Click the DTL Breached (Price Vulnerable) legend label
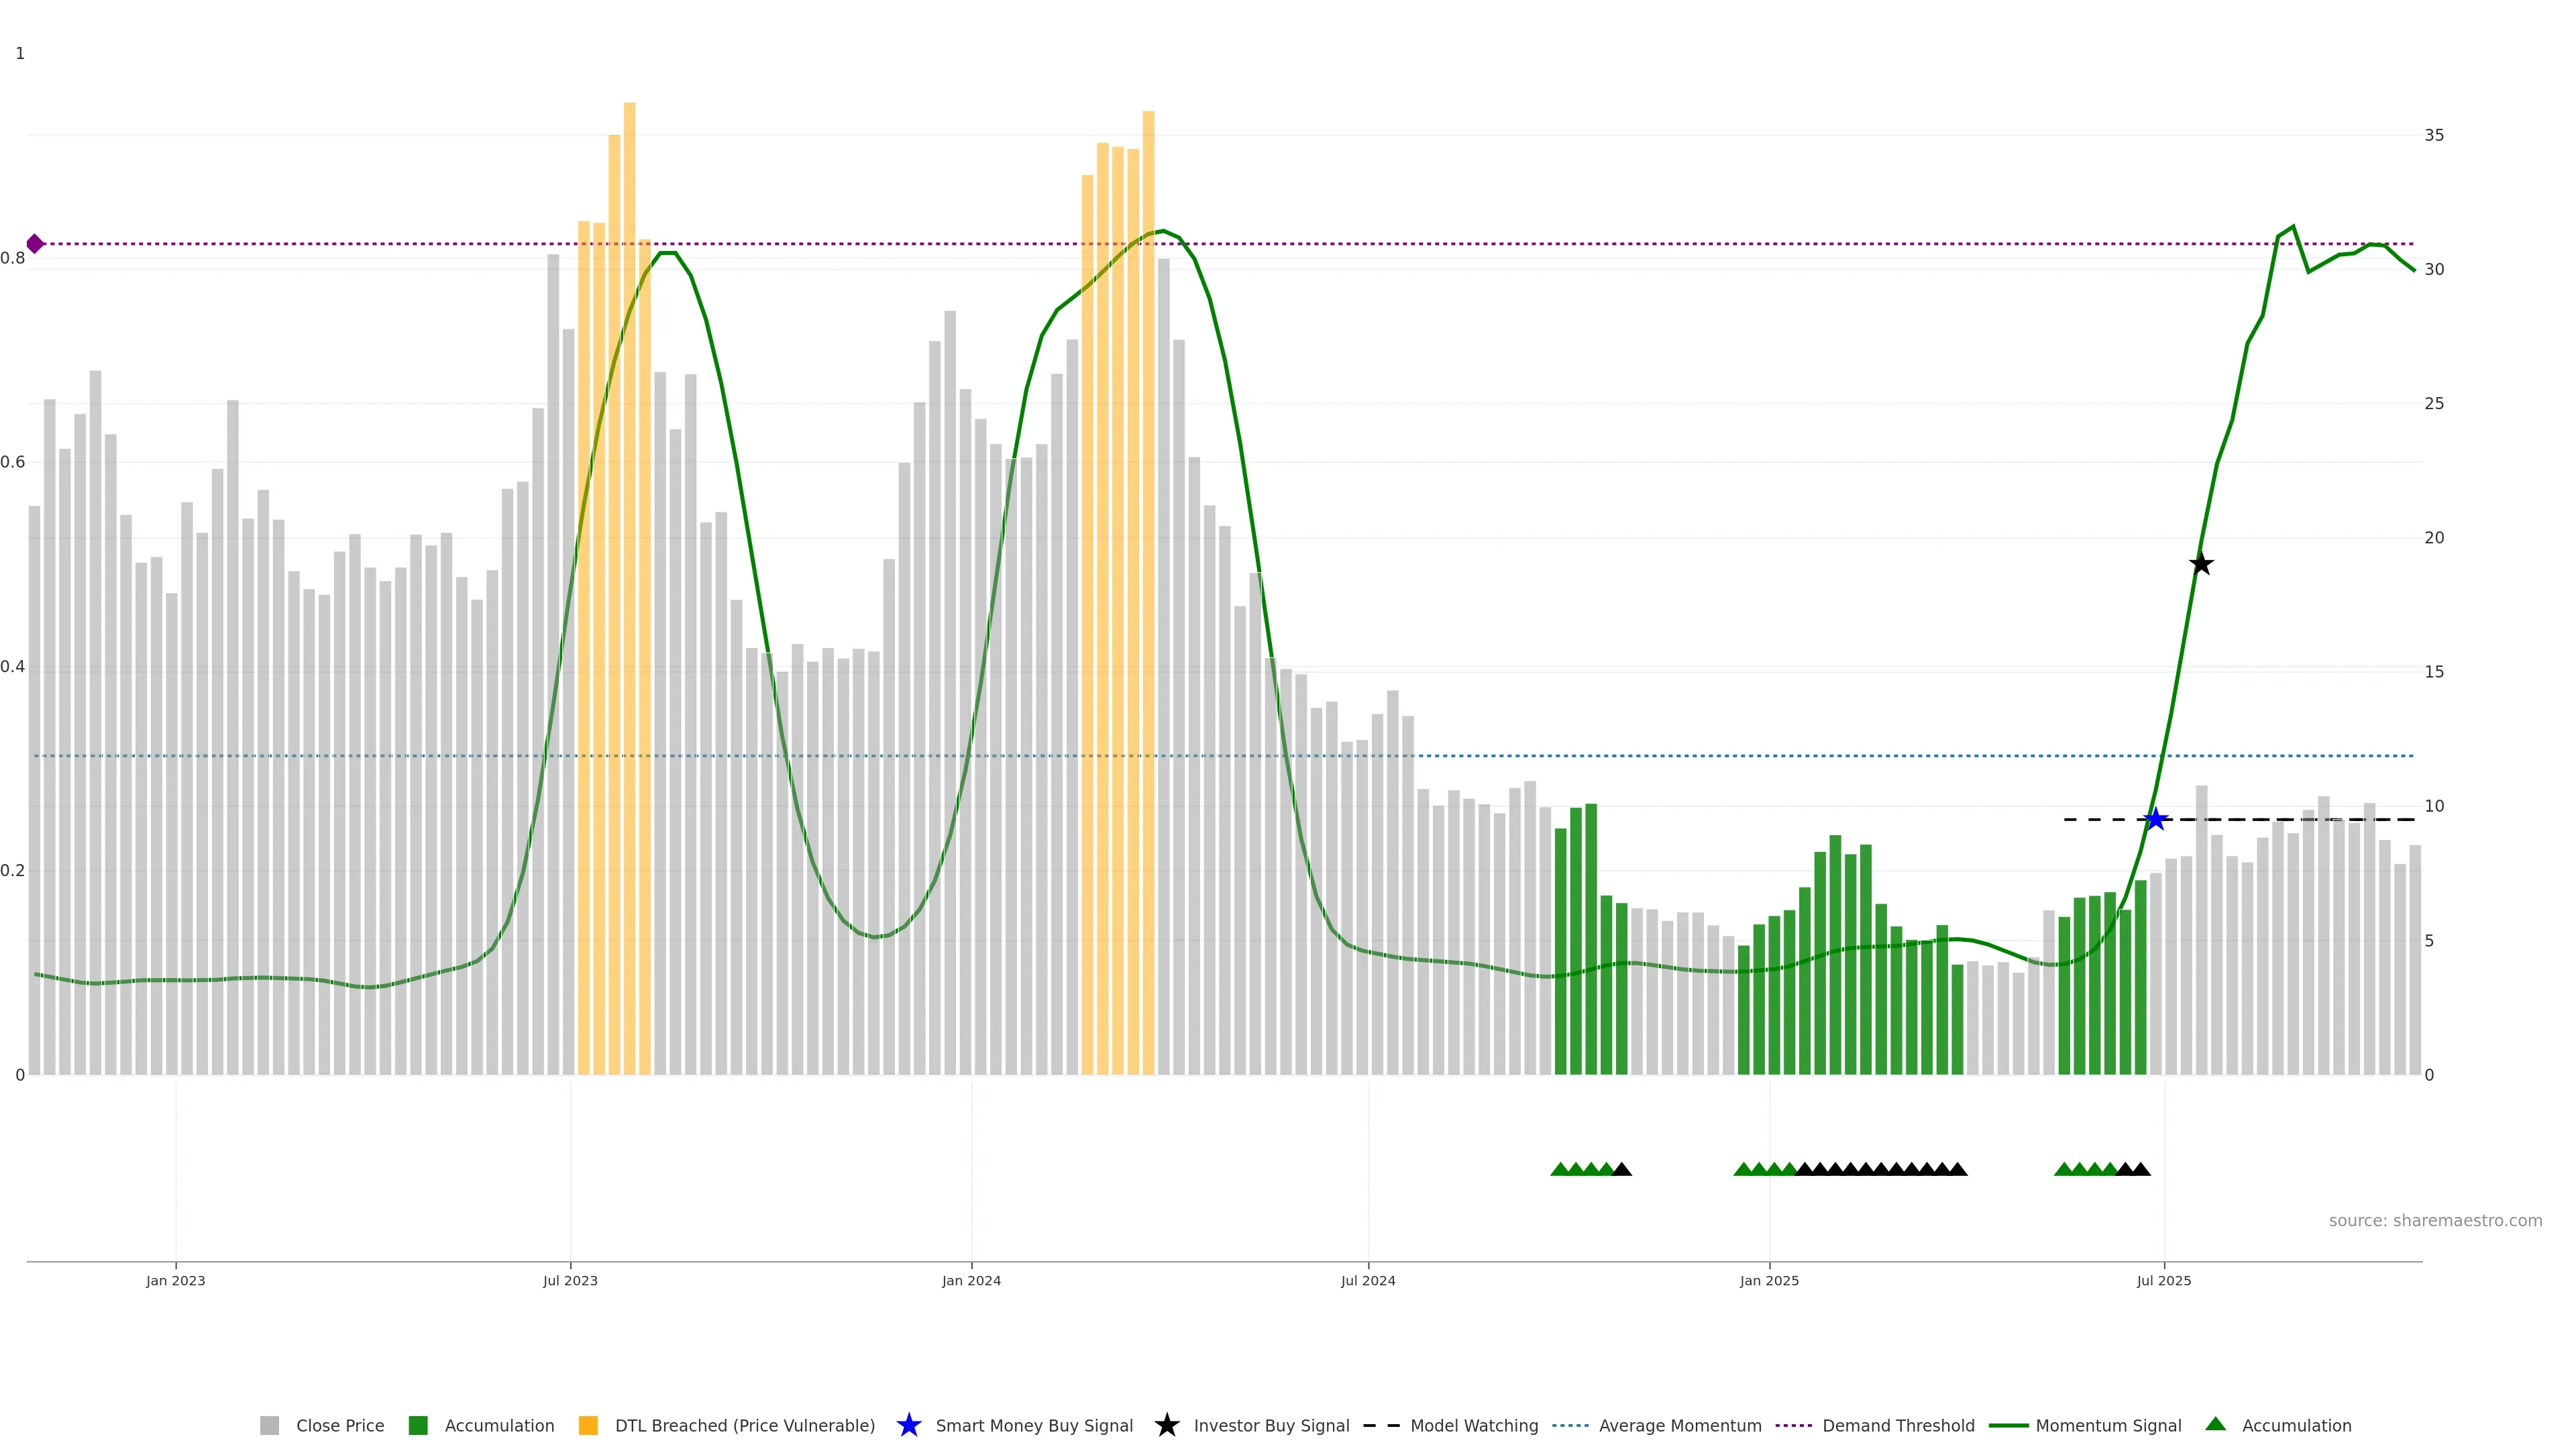This screenshot has width=2576, height=1449. pos(745,1425)
